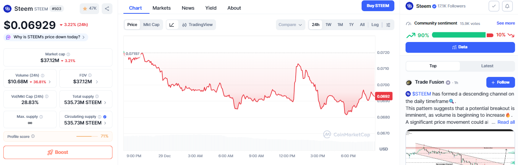Click the Steem logo icon beside the coin name
Image resolution: width=518 pixels, height=165 pixels.
tap(8, 9)
